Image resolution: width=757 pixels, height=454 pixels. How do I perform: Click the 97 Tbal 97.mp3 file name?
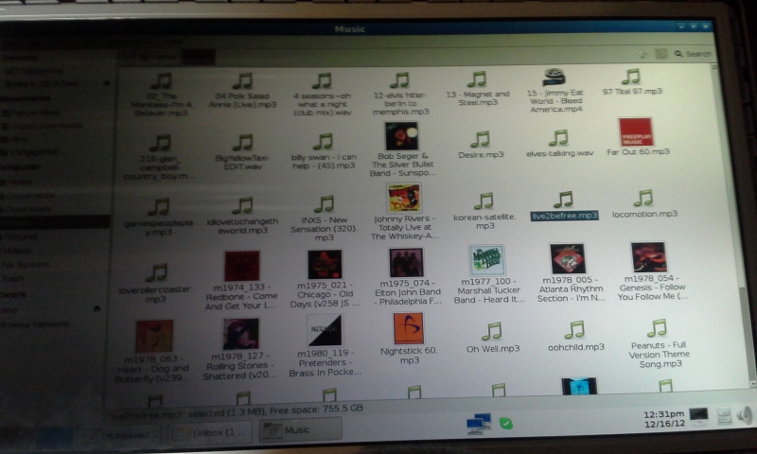(632, 91)
